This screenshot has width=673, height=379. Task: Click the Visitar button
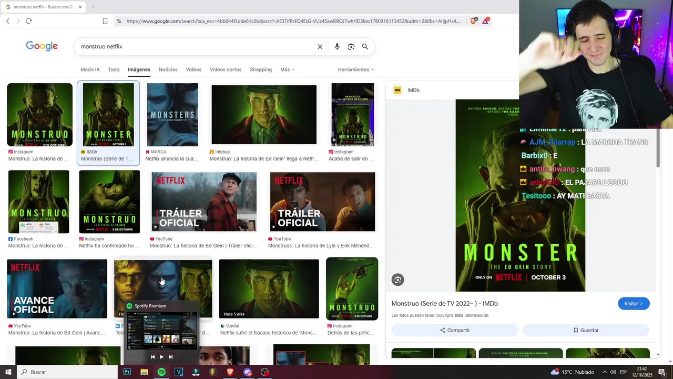pos(634,304)
